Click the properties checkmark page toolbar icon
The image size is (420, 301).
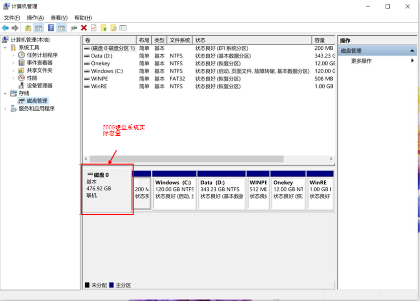pos(93,28)
